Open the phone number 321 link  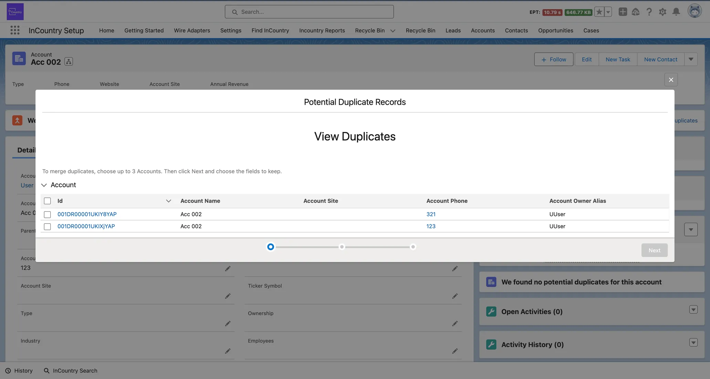(431, 214)
